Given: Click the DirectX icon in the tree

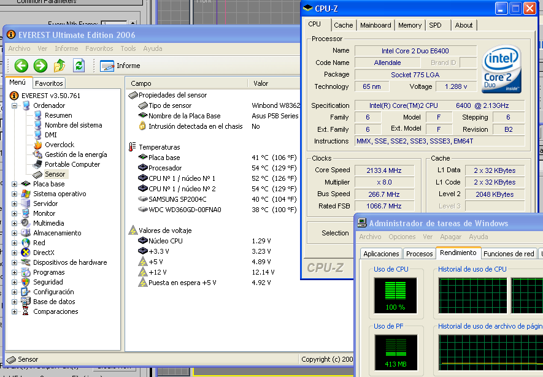Looking at the screenshot, I should [x=26, y=253].
